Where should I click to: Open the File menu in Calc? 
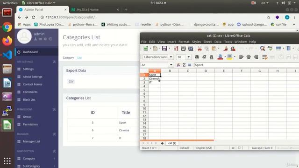(143, 42)
